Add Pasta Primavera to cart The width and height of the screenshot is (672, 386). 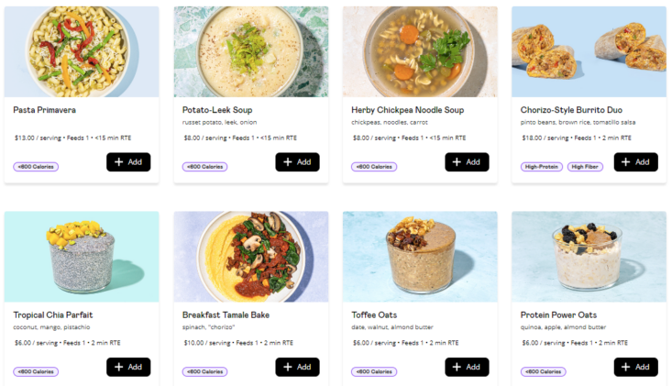pyautogui.click(x=128, y=162)
